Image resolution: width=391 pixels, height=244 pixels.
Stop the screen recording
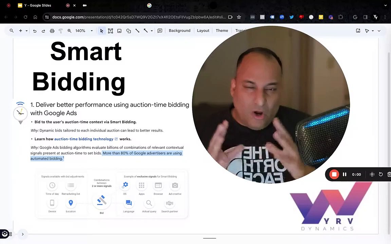point(334,174)
